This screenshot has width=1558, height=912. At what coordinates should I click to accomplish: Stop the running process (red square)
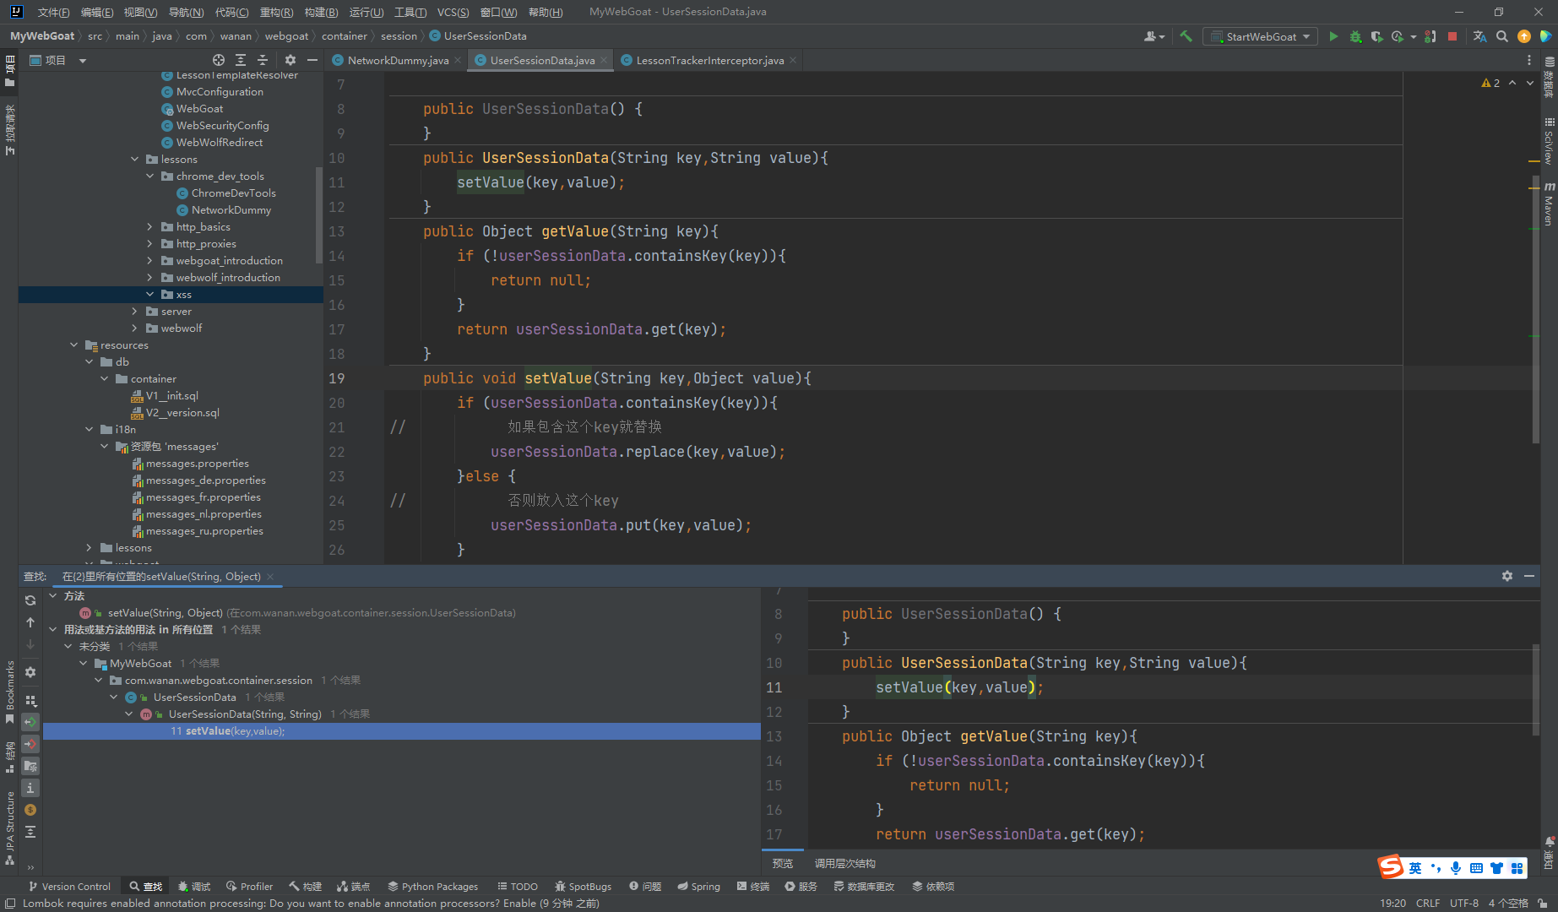(1452, 36)
